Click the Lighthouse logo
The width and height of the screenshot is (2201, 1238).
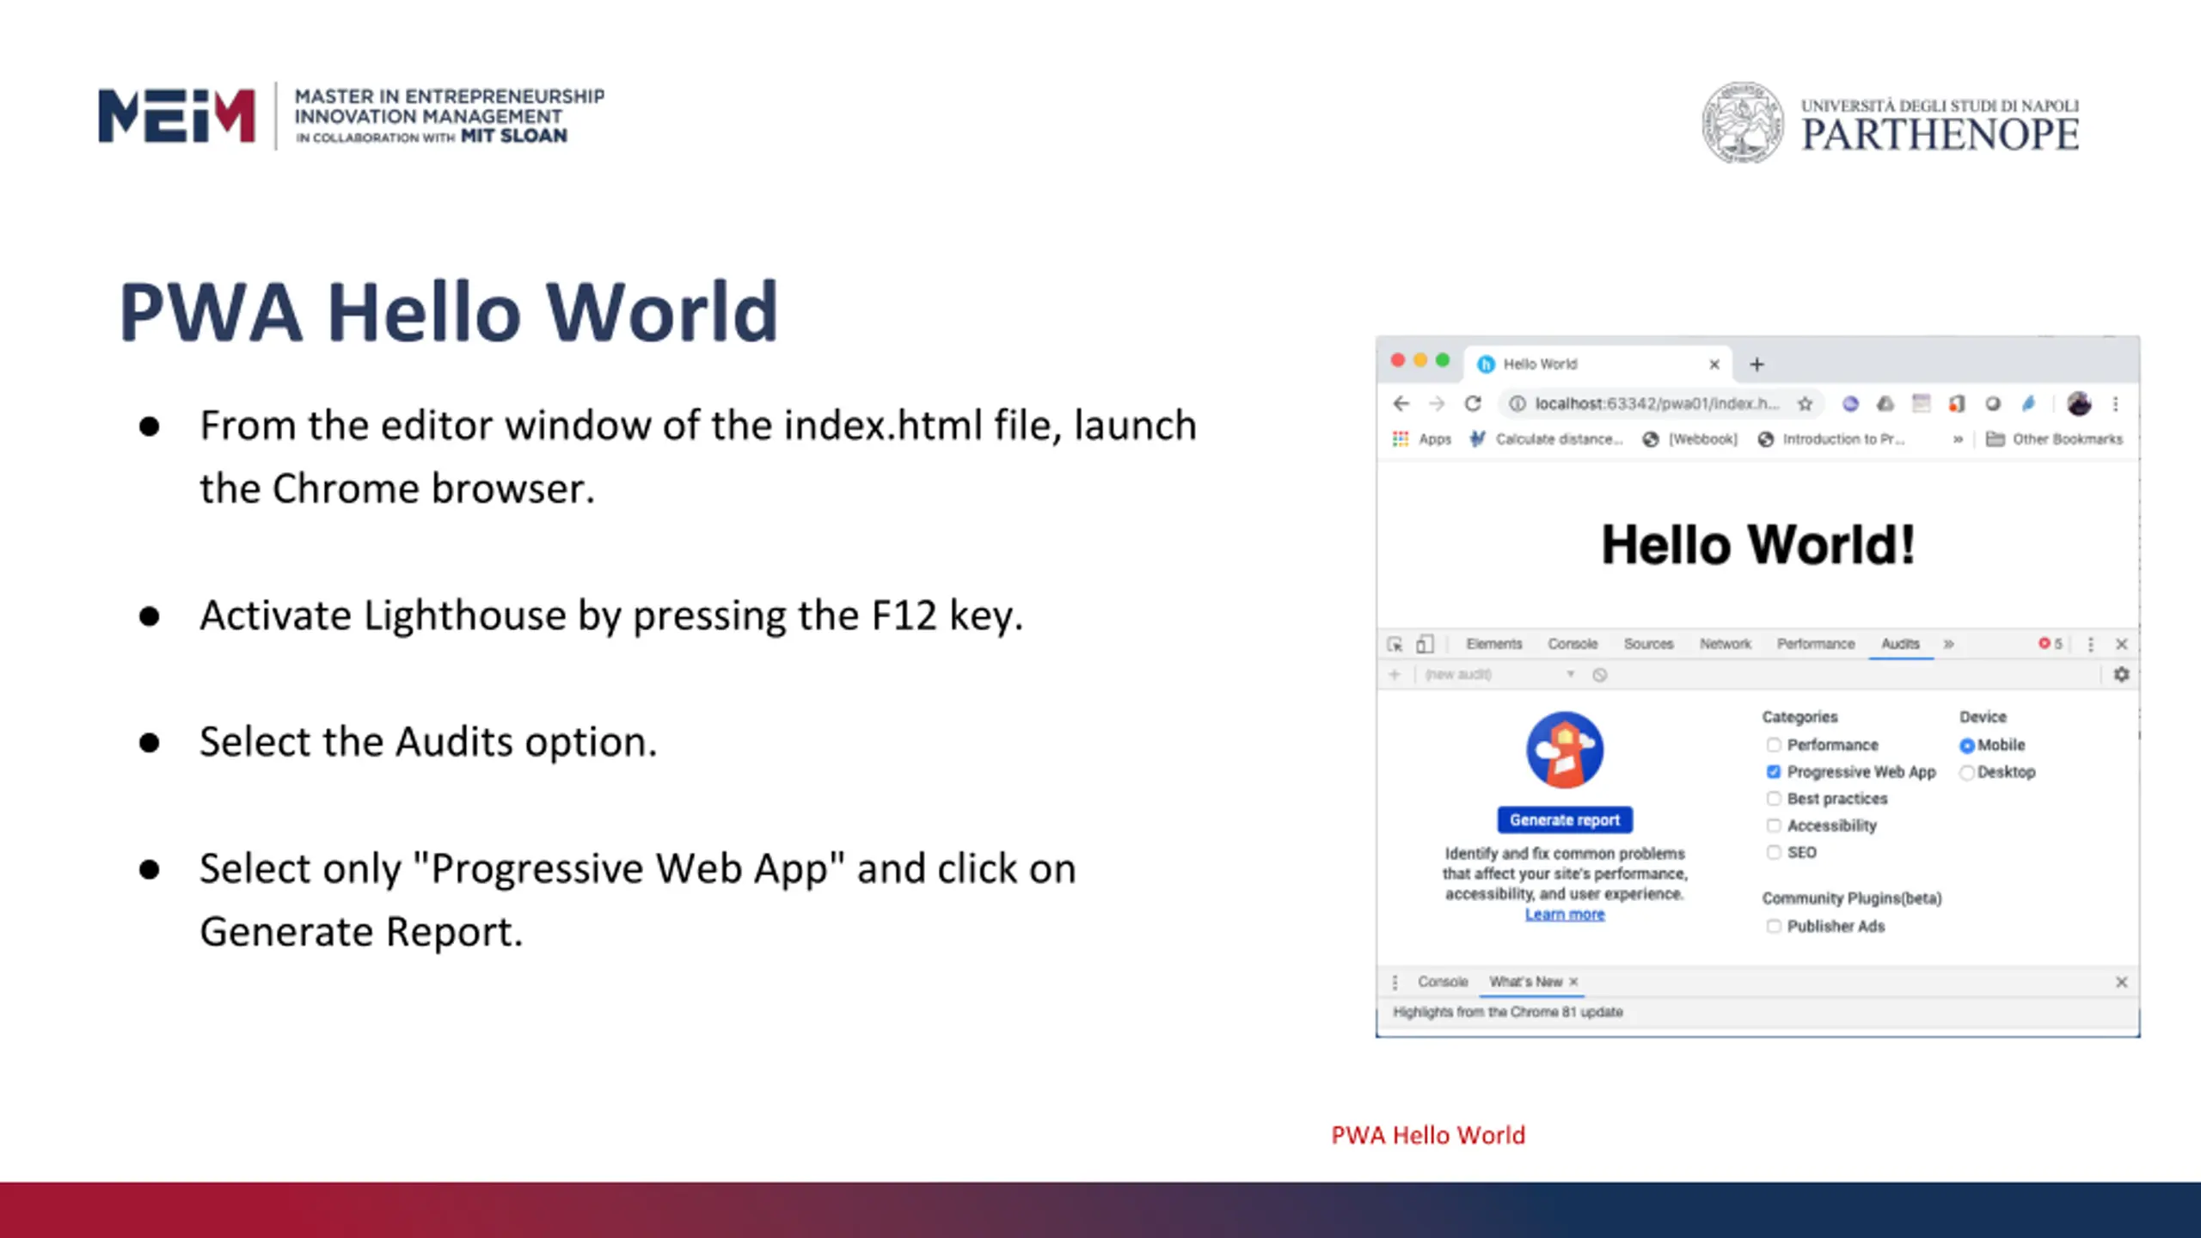(1565, 750)
